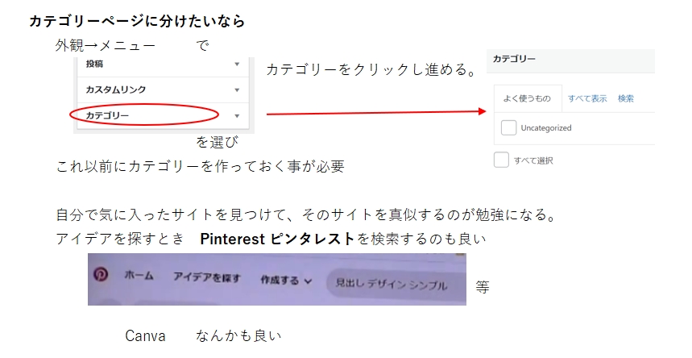The width and height of the screenshot is (692, 358).
Task: Switch to the よく使うもの tab
Action: tap(527, 98)
